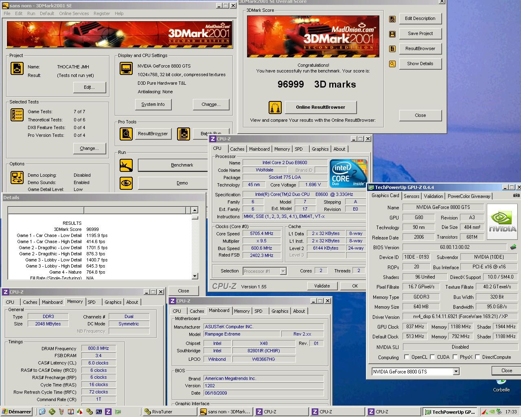Open the PowerColor Giveaway tab in GPU-Z

pyautogui.click(x=469, y=196)
